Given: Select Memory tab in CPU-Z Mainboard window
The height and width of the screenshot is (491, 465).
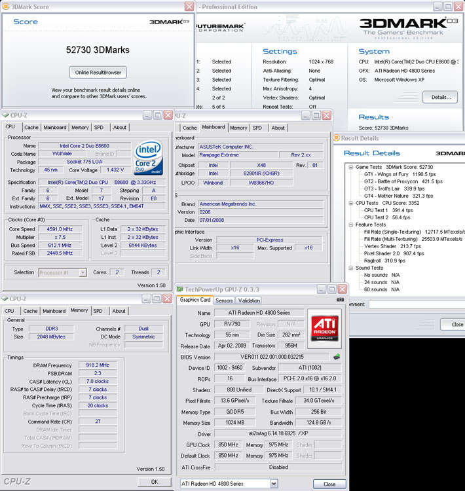Looking at the screenshot, I should [238, 128].
